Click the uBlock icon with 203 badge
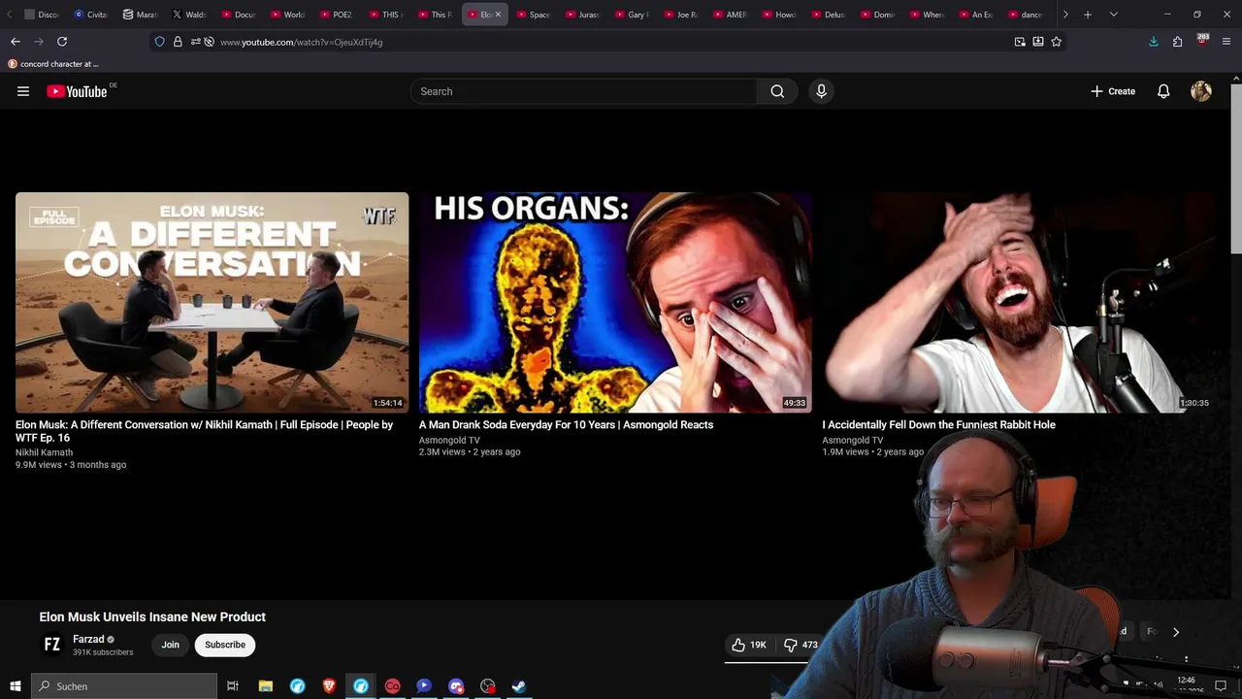 [1202, 41]
